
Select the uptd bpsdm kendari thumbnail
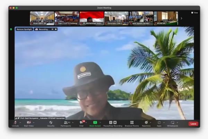pyautogui.click(x=141, y=18)
